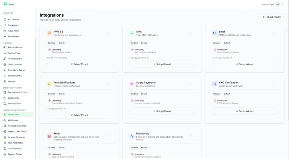The image size is (289, 159).
Task: Open the Integrations menu item
Action: 18,114
